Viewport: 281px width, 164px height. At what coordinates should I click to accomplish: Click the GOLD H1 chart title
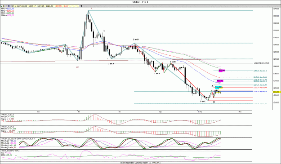coord(140,2)
